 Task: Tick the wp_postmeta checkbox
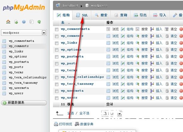56,57
